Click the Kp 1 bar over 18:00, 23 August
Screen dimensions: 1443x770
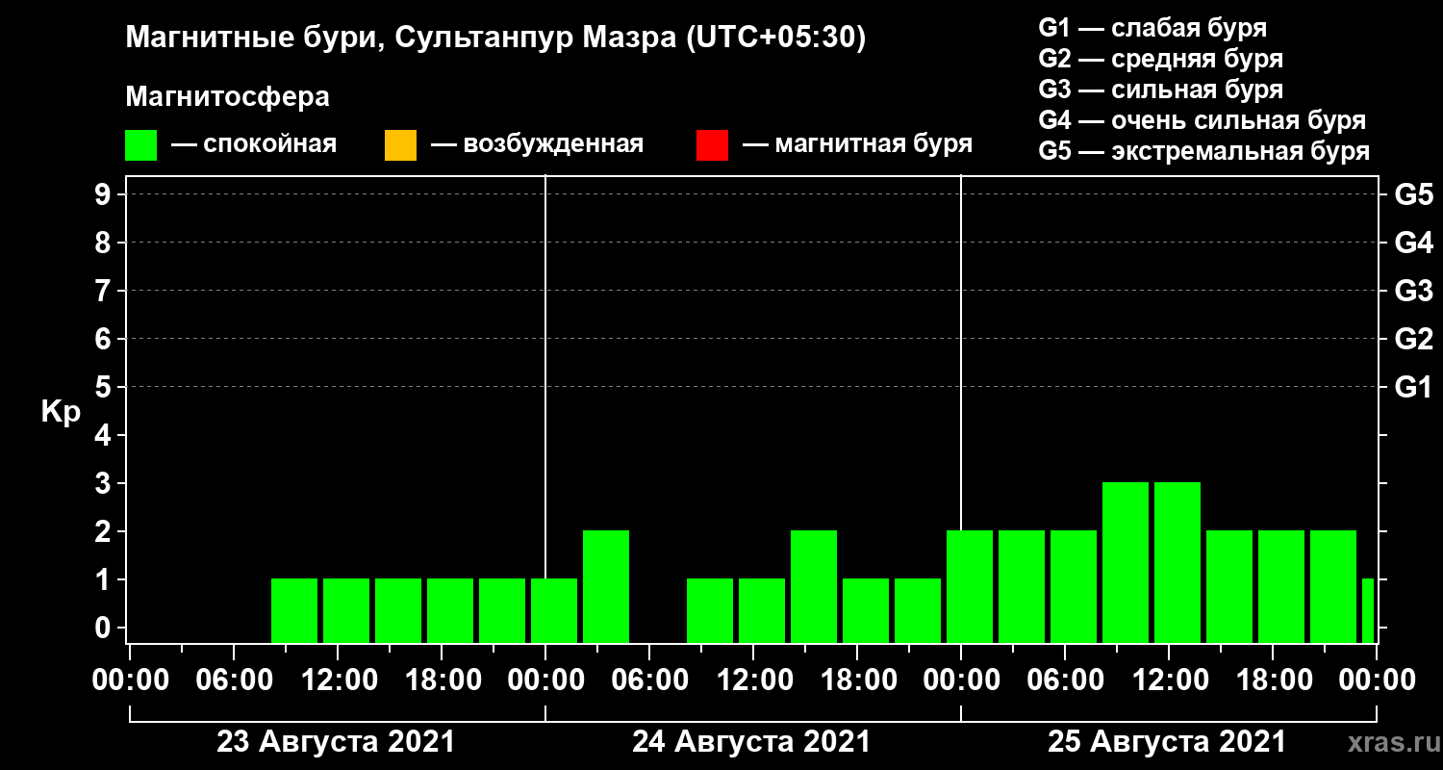coord(450,610)
